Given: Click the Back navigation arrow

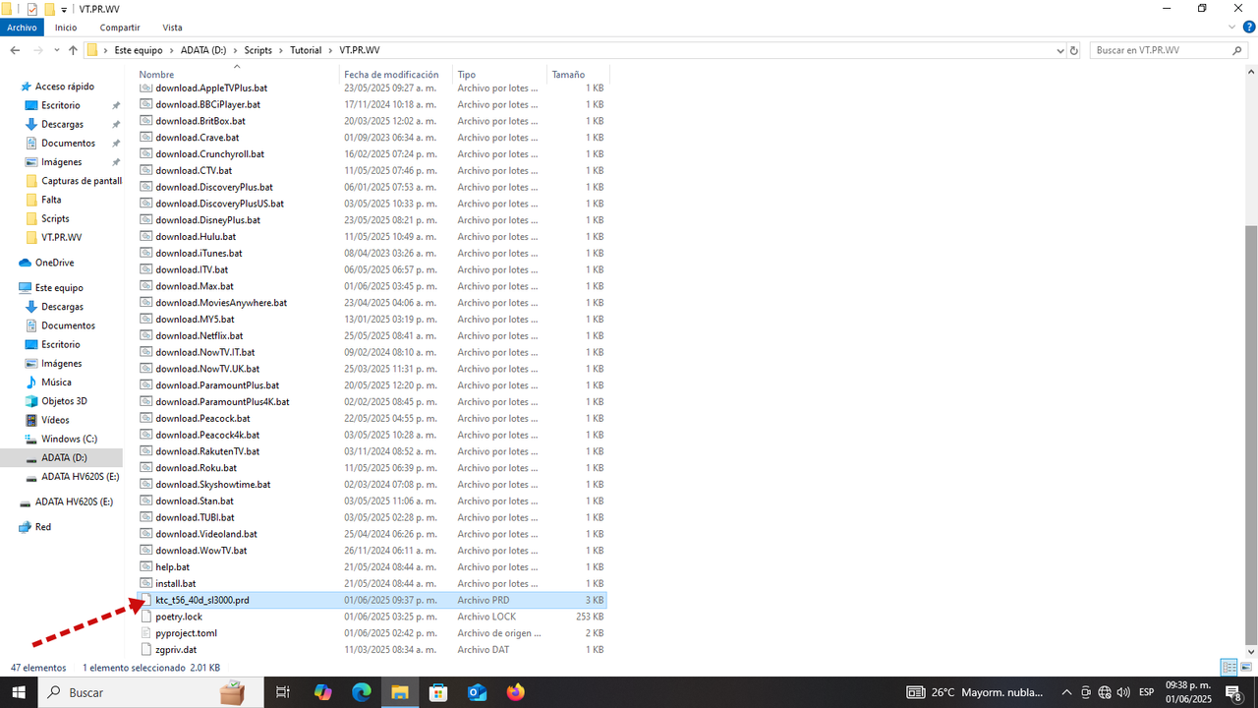Looking at the screenshot, I should (x=15, y=50).
